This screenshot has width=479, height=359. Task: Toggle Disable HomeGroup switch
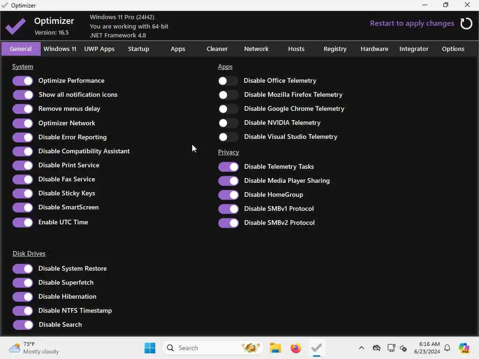coord(228,195)
